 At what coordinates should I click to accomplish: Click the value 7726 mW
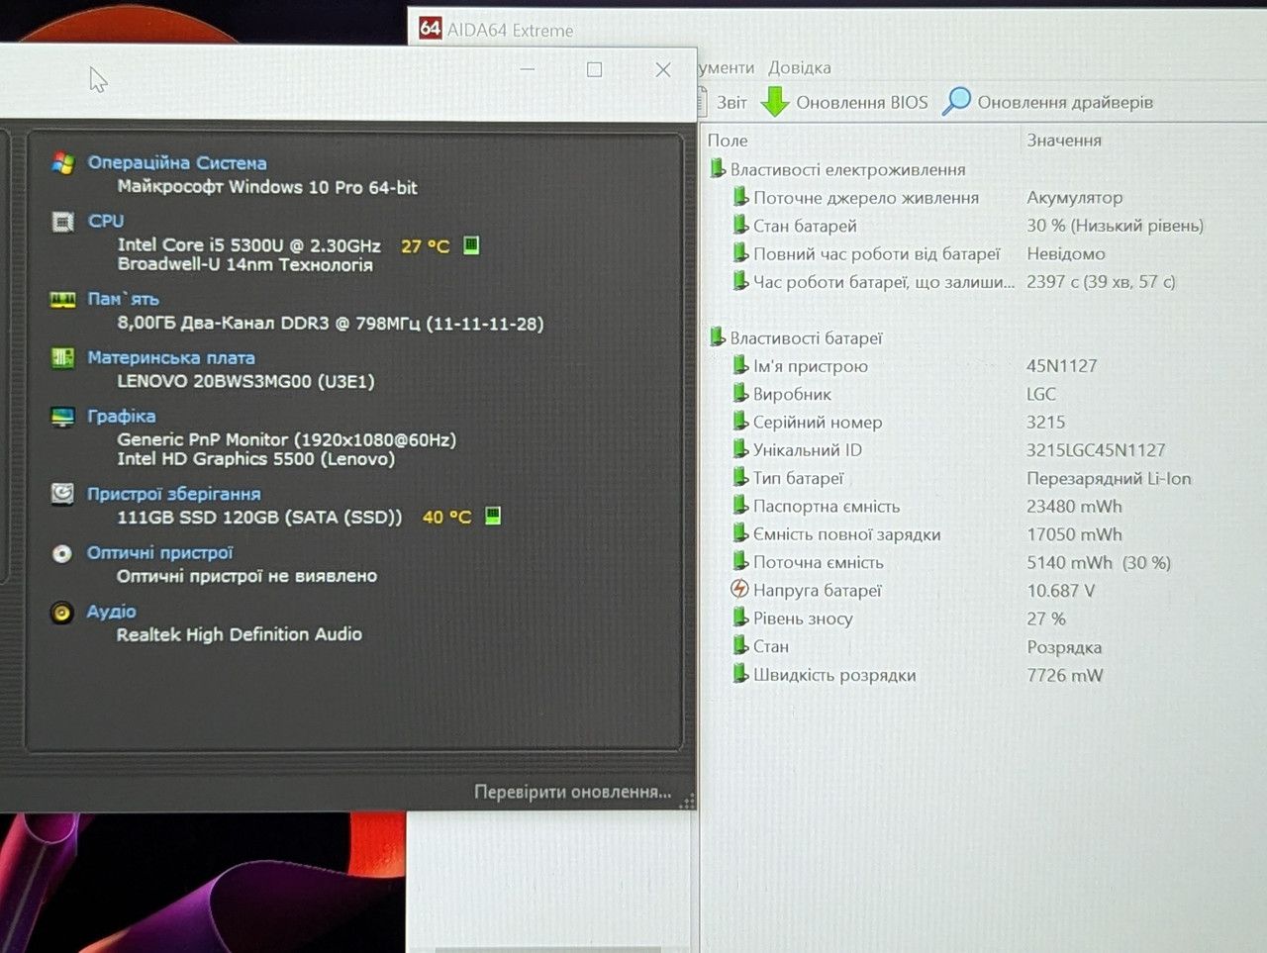pyautogui.click(x=1064, y=675)
